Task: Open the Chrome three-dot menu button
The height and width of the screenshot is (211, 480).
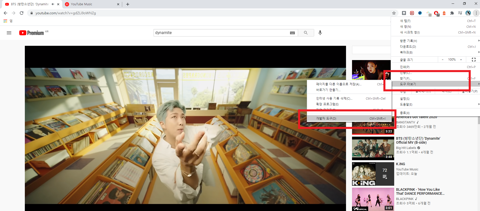Action: [x=476, y=13]
